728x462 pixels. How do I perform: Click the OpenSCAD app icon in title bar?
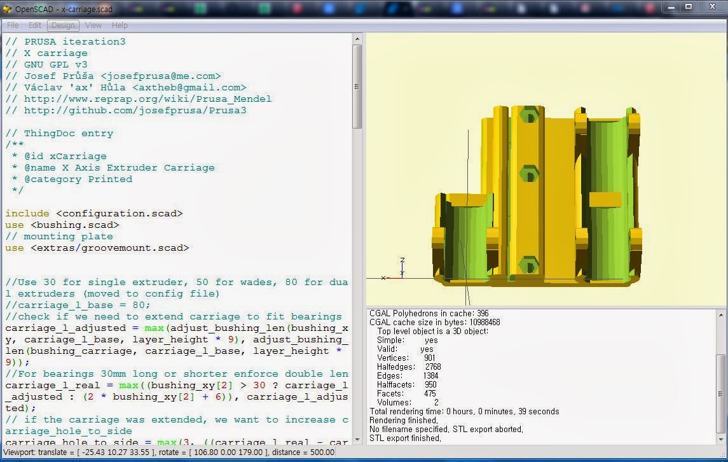tap(7, 9)
